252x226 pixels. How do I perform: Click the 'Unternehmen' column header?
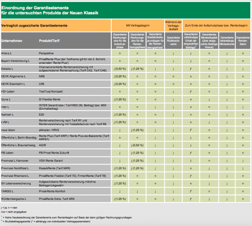(x=12, y=41)
